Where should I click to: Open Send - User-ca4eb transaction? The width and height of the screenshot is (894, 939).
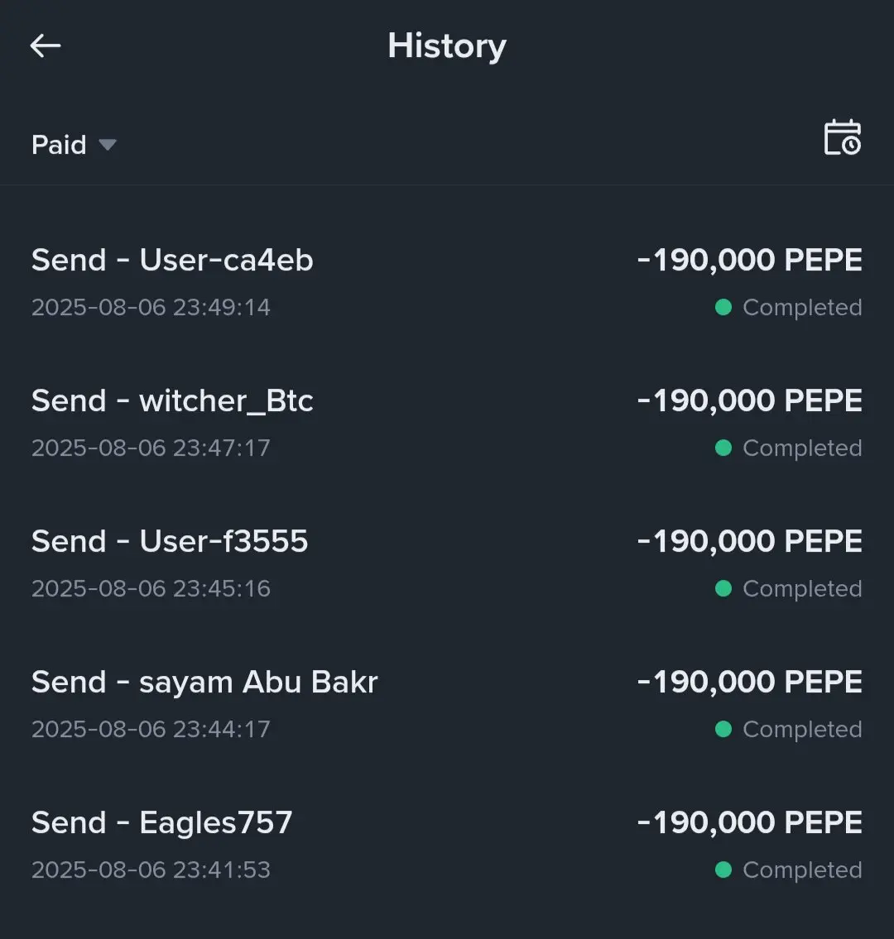[447, 282]
